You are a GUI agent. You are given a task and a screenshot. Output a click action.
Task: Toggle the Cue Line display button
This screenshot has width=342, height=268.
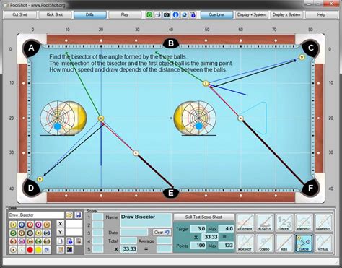click(x=216, y=14)
